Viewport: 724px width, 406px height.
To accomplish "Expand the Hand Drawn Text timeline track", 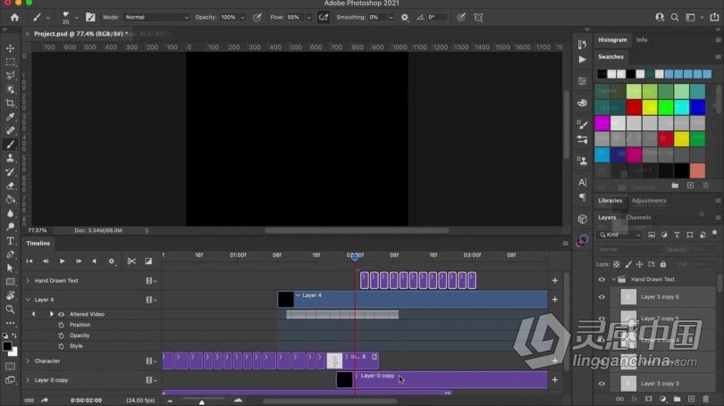I will (28, 280).
